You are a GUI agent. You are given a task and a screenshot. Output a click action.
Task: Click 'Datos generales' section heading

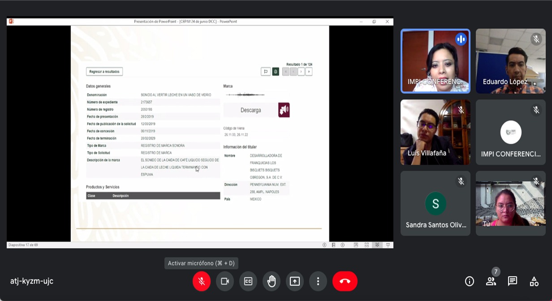(98, 86)
